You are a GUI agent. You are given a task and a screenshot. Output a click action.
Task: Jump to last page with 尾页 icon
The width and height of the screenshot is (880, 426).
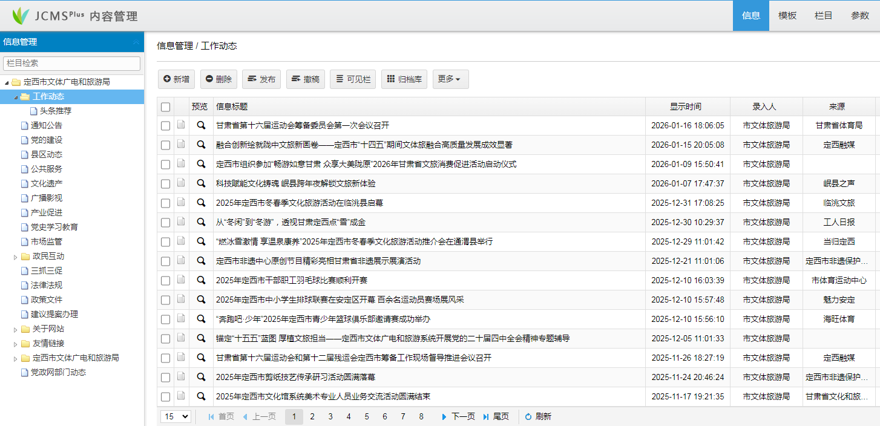(486, 417)
